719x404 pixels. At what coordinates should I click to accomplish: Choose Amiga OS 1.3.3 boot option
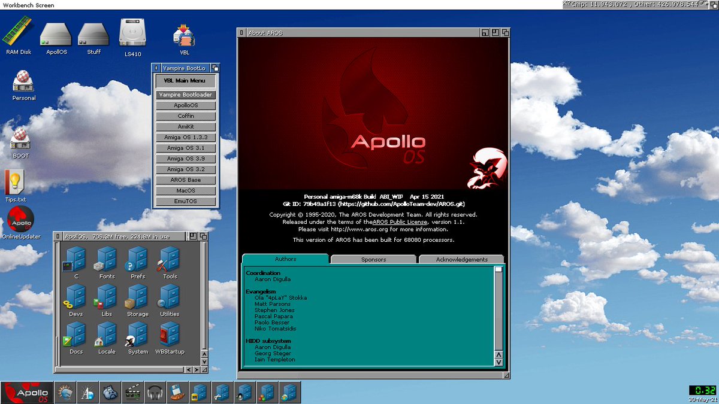[186, 137]
